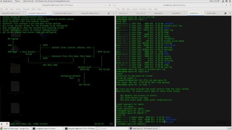Open Tabs menu in left terminal window
The height and width of the screenshot is (130, 232).
[x=33, y=9]
